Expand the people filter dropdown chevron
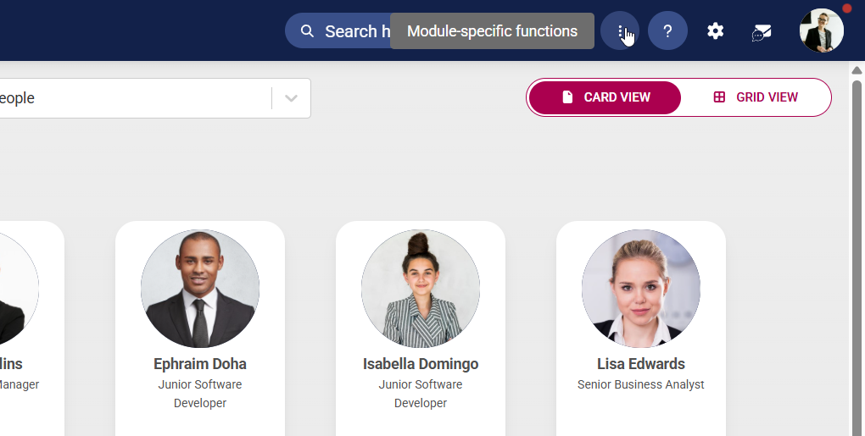The image size is (865, 436). coord(291,98)
